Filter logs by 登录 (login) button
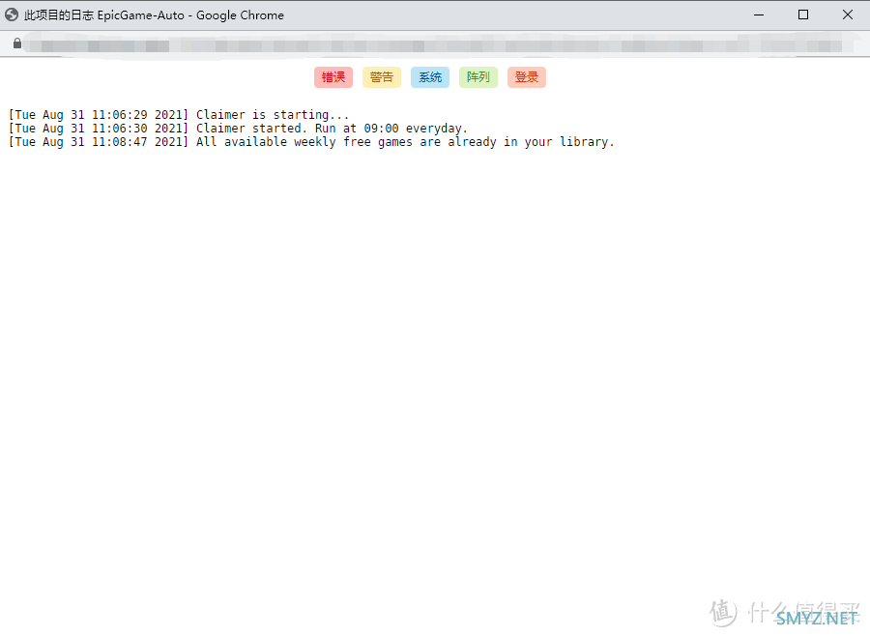The width and height of the screenshot is (870, 637). coord(527,77)
